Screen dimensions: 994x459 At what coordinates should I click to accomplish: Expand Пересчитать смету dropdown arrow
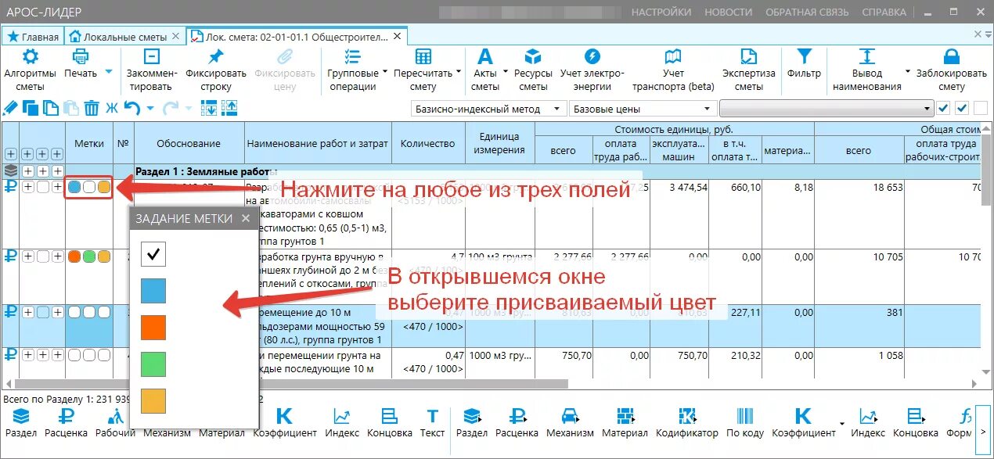click(459, 72)
